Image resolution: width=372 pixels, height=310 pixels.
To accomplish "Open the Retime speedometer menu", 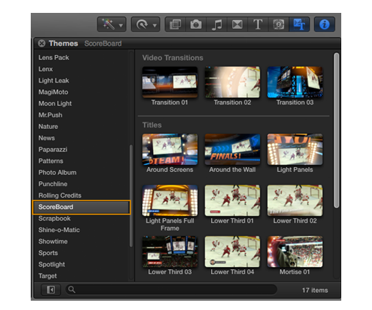I will [x=142, y=24].
